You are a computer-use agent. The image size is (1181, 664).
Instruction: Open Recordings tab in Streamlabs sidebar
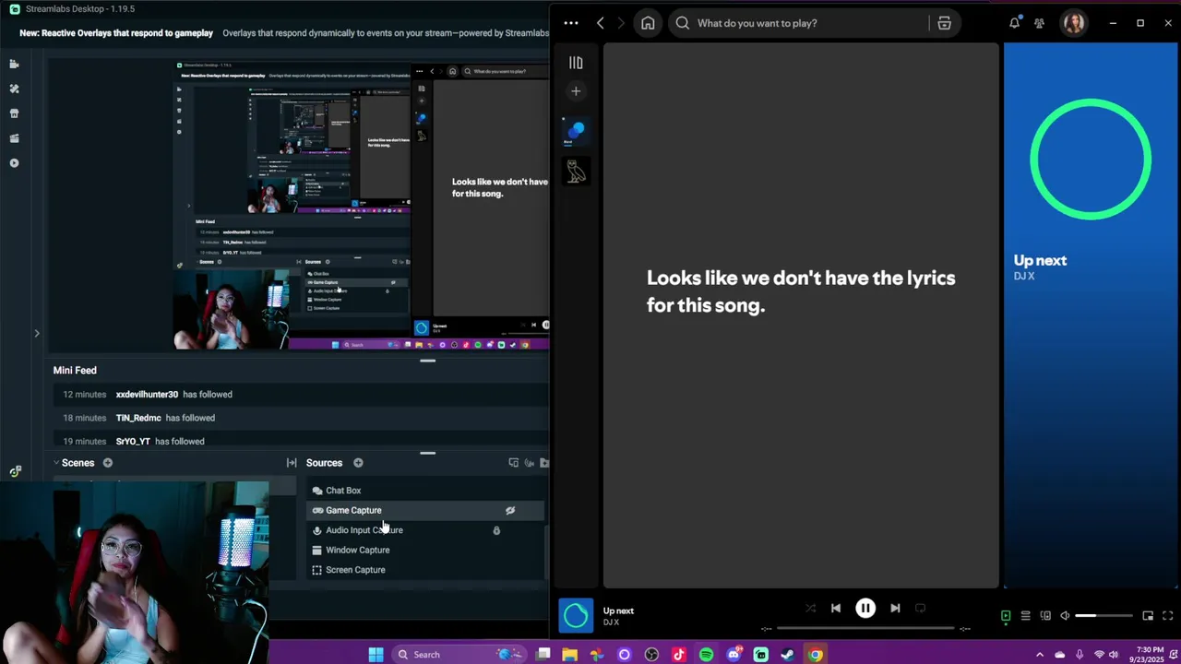tap(14, 163)
